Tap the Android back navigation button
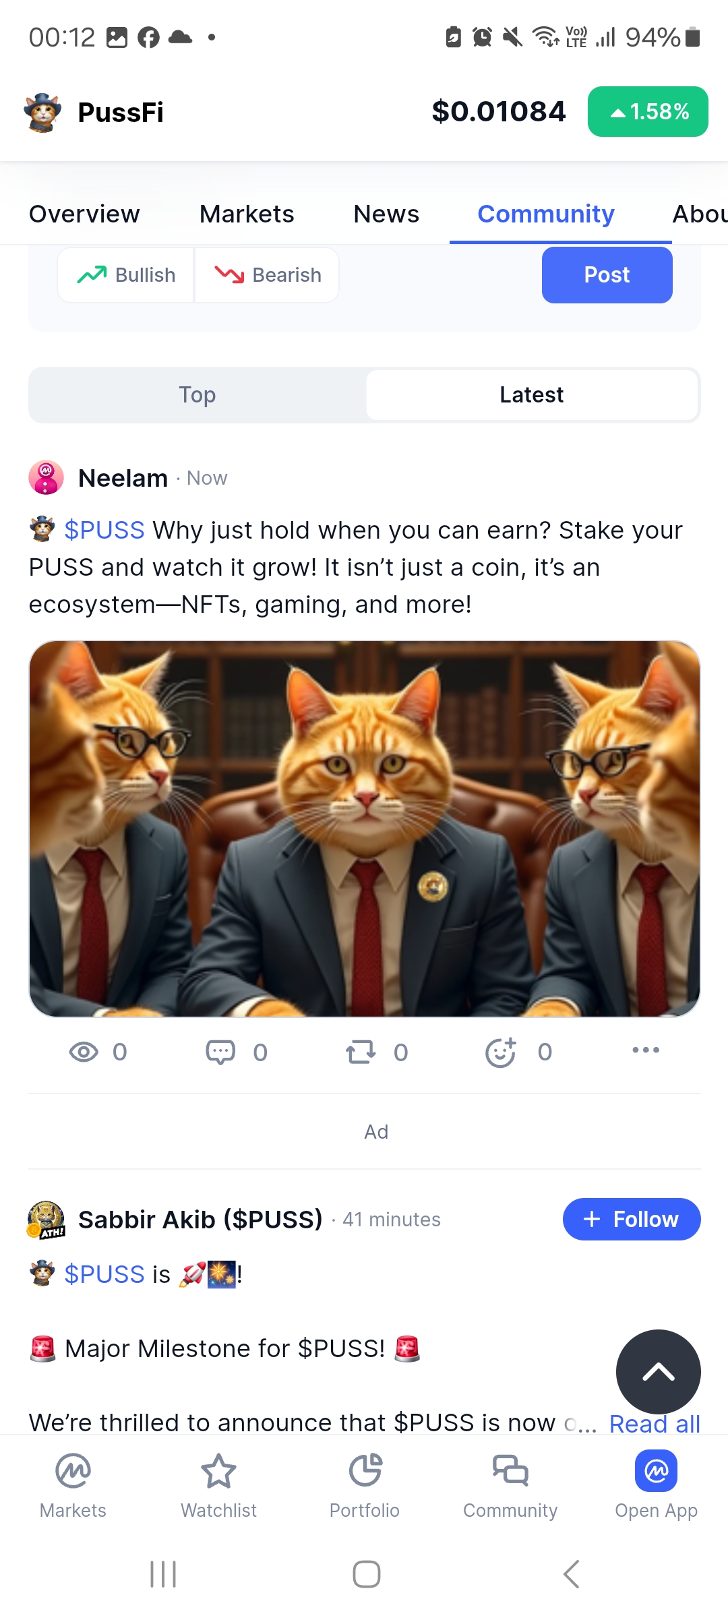728x1618 pixels. [571, 1574]
